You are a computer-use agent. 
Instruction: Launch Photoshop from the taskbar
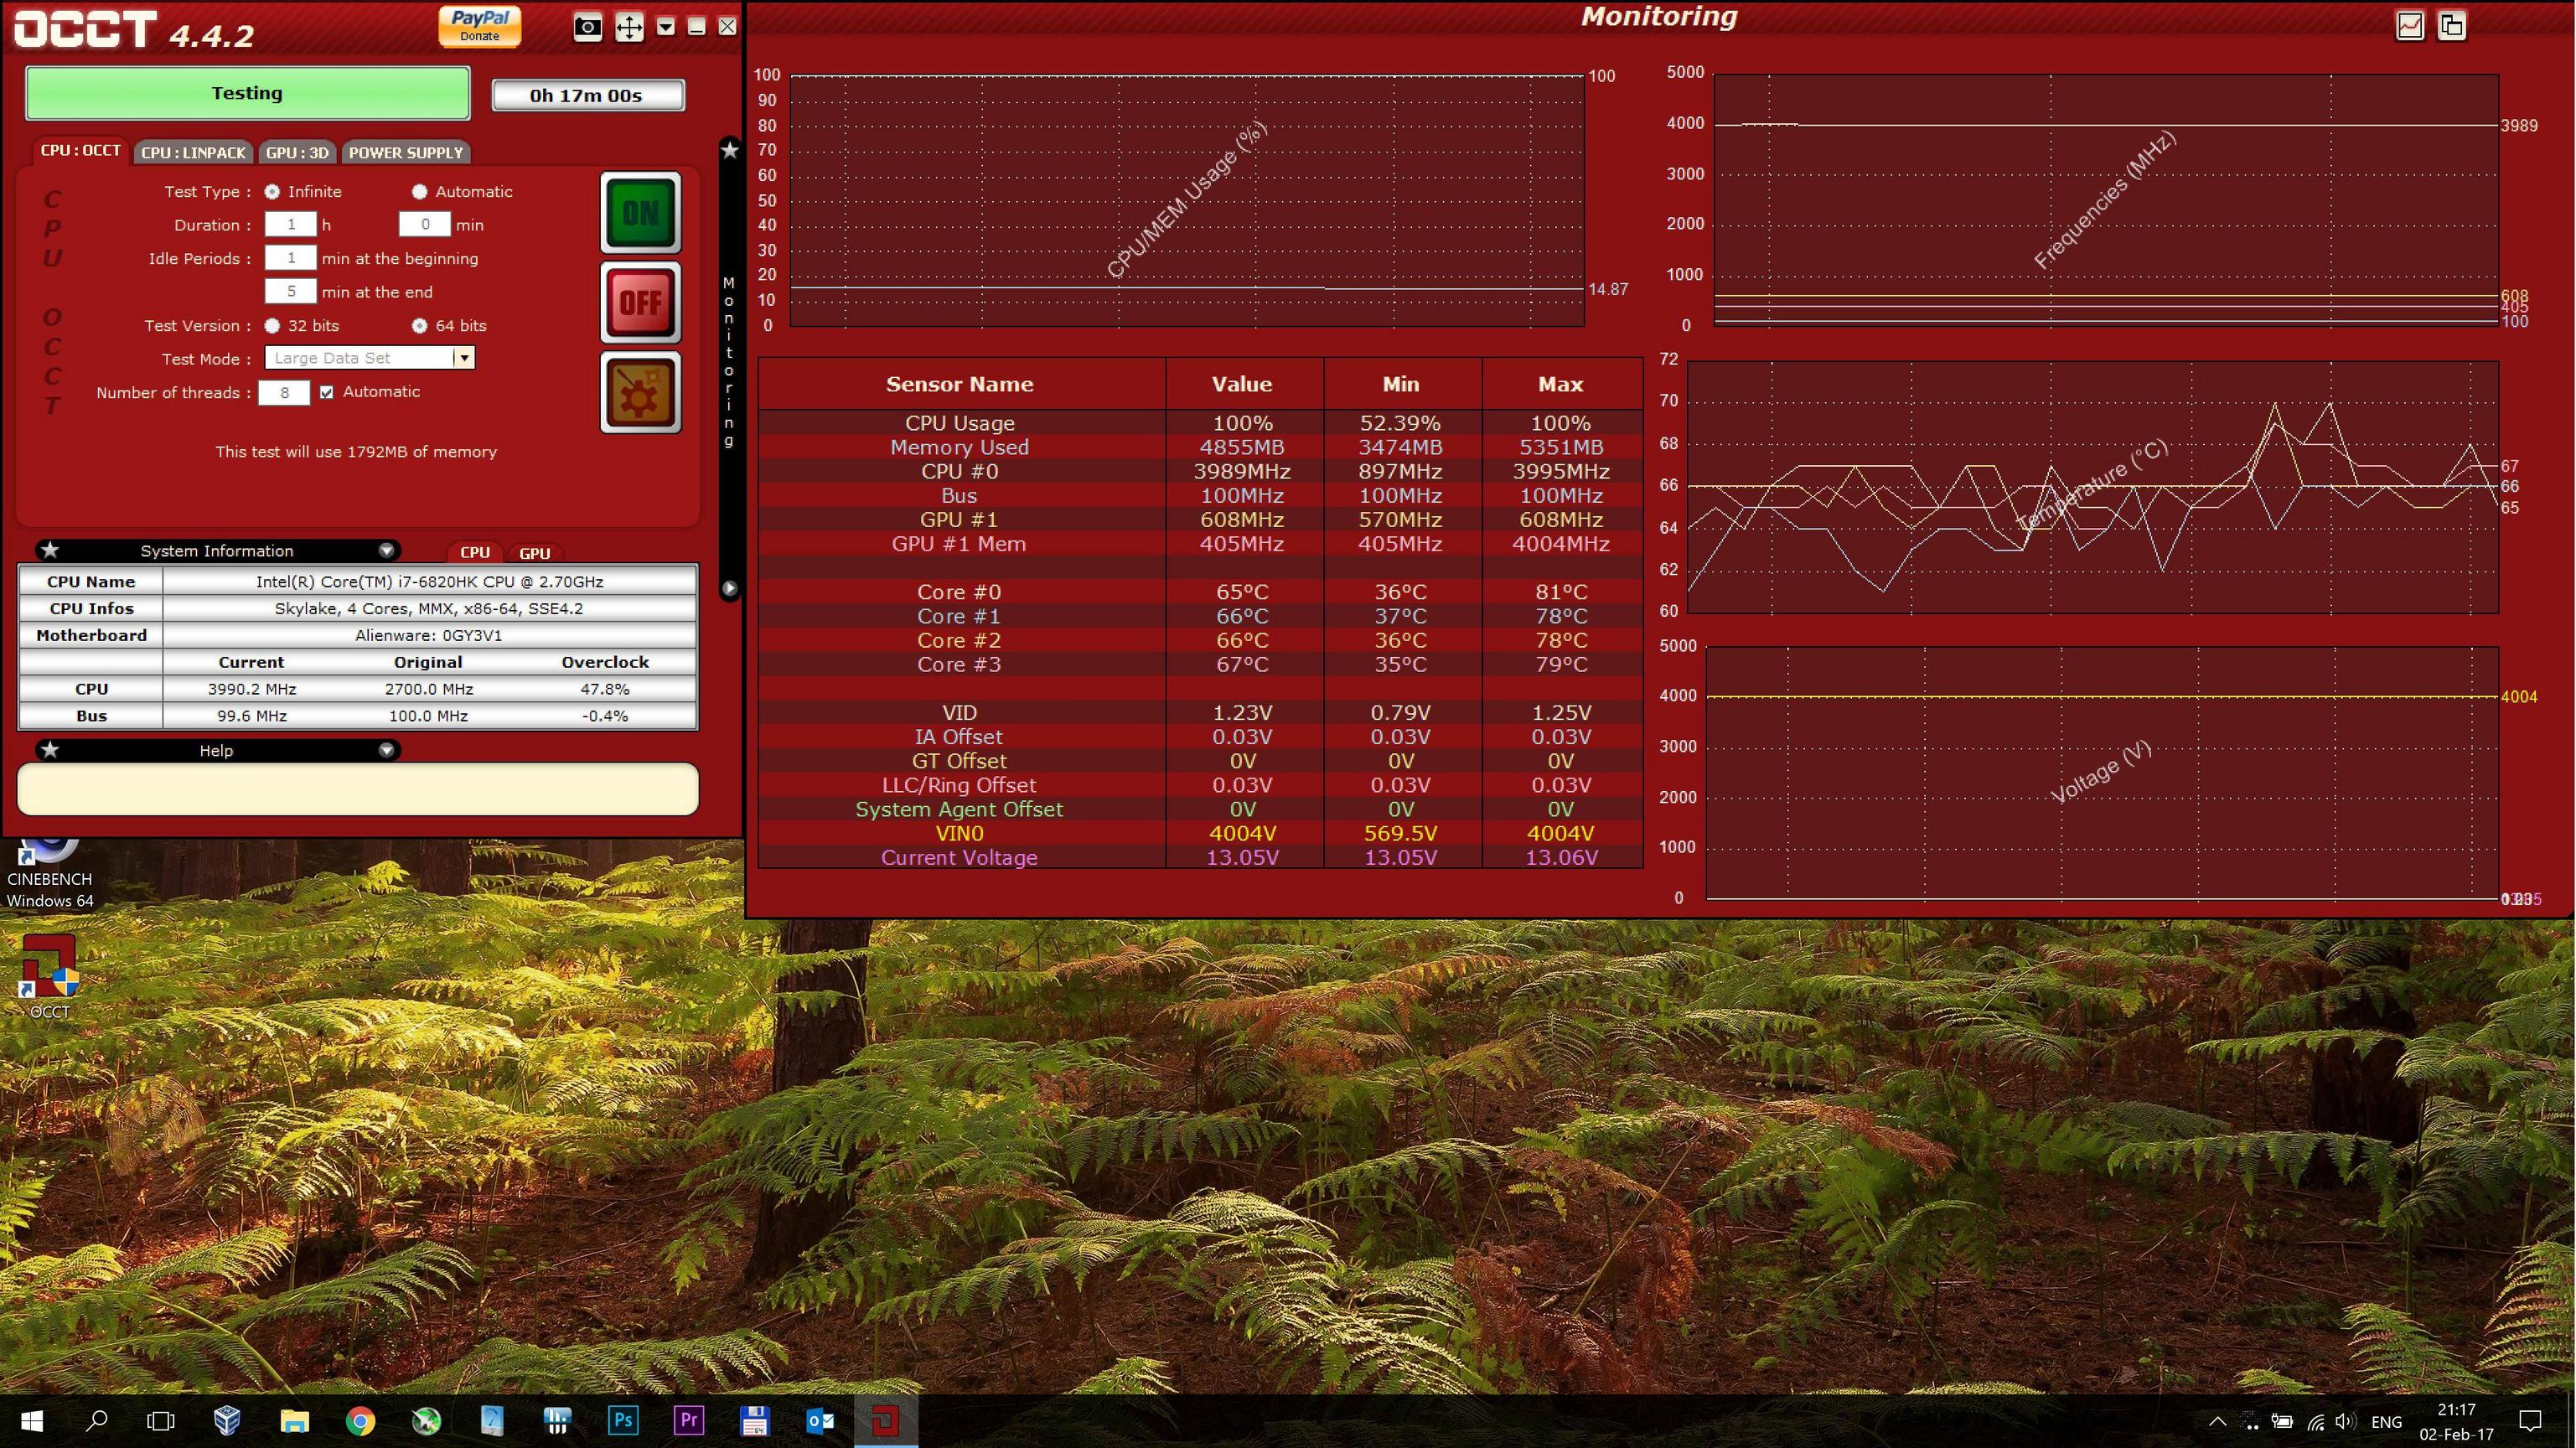pos(623,1420)
